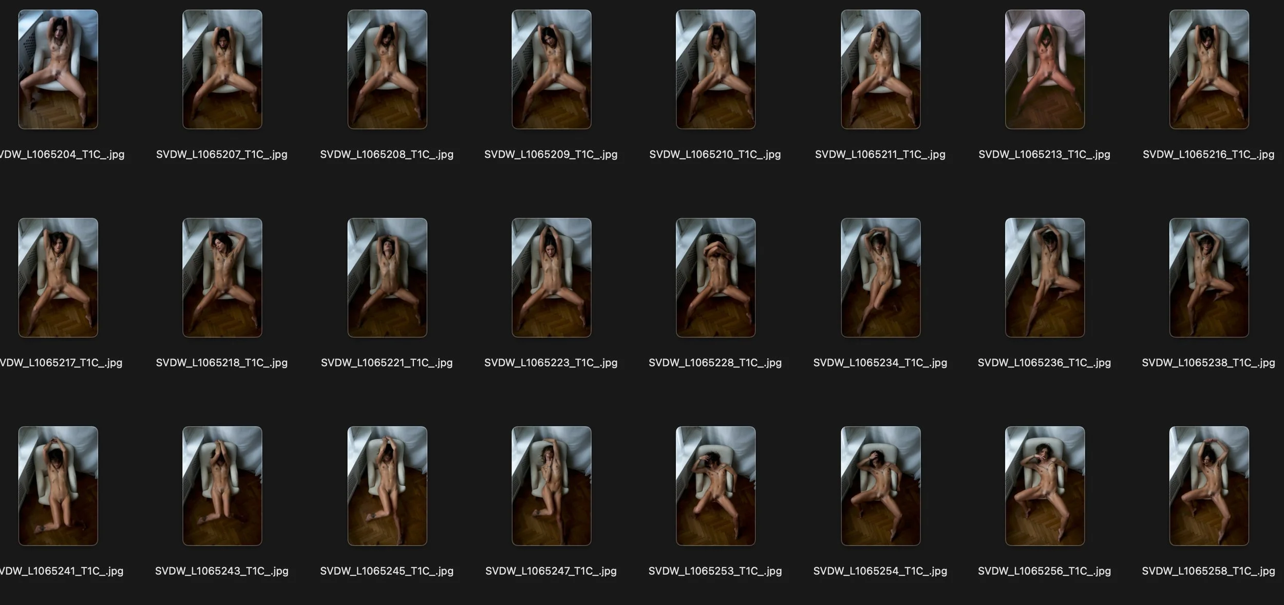Viewport: 1284px width, 605px height.
Task: Select thumbnail for SVDW_L1065209_T1C_.jpg
Action: point(552,69)
